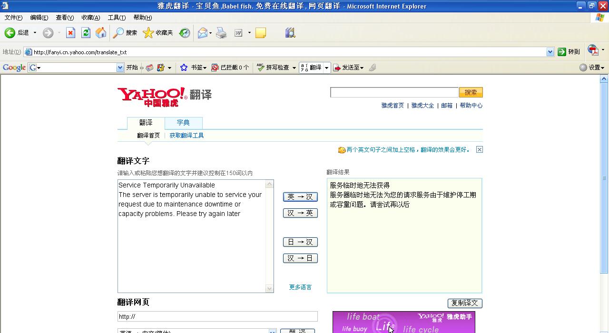Click the orange 搜索 button
The width and height of the screenshot is (609, 333).
click(471, 92)
